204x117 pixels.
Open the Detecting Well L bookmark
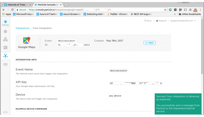[x=94, y=14]
